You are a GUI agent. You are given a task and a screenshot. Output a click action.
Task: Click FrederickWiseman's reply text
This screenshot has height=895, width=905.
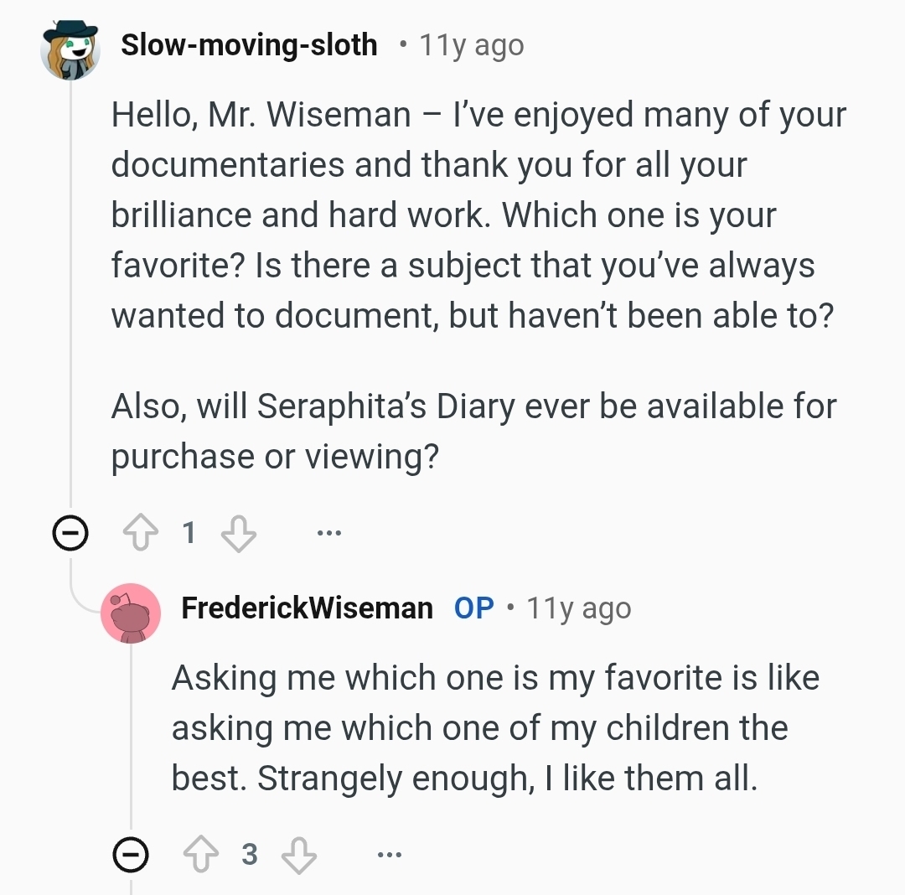(x=494, y=728)
